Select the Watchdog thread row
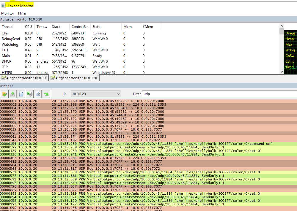 click(10, 45)
